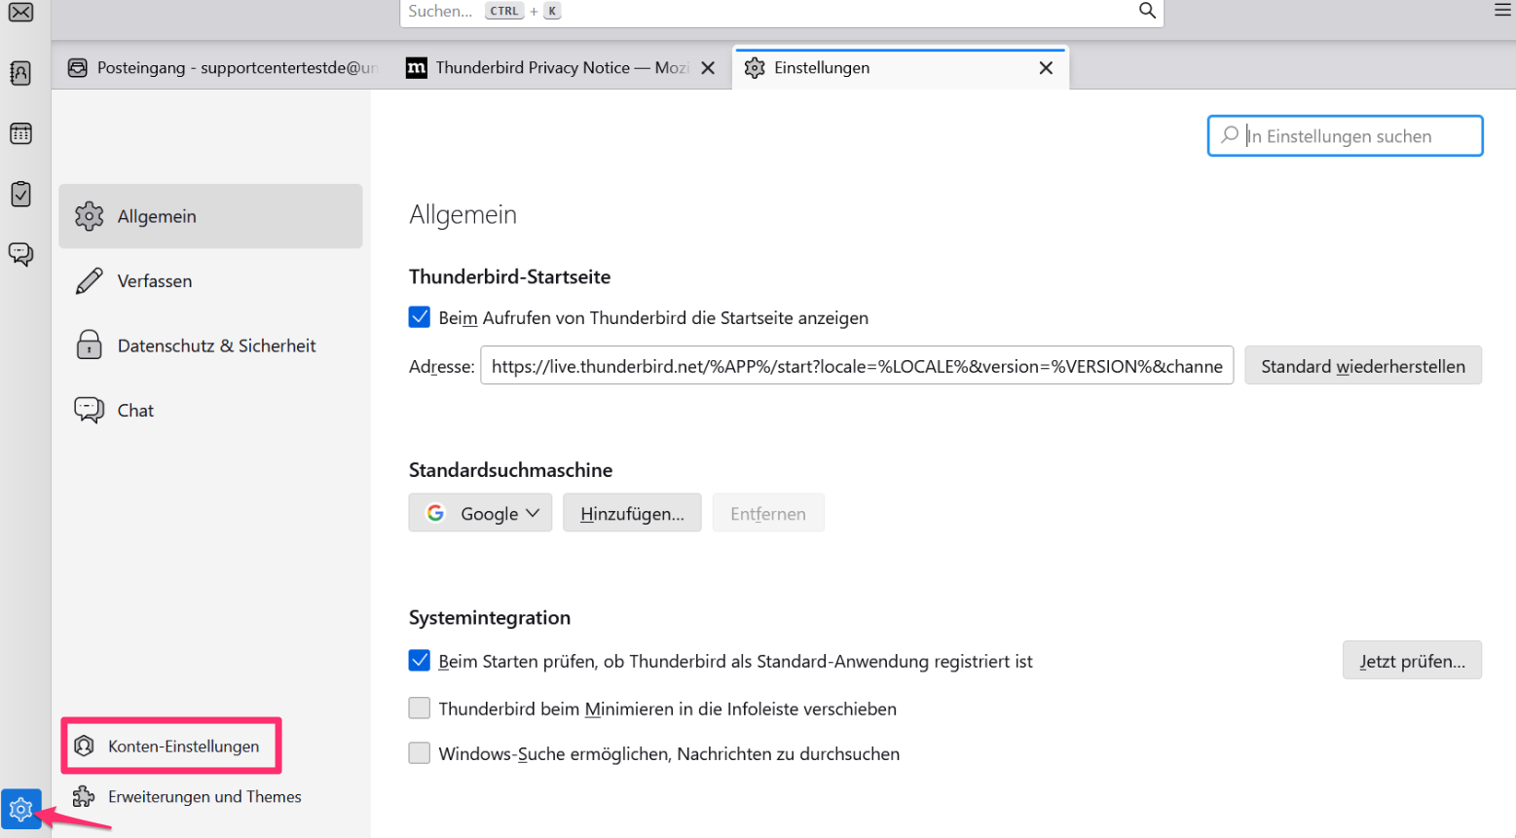The width and height of the screenshot is (1516, 838).
Task: Open the Calendar space icon
Action: tap(20, 133)
